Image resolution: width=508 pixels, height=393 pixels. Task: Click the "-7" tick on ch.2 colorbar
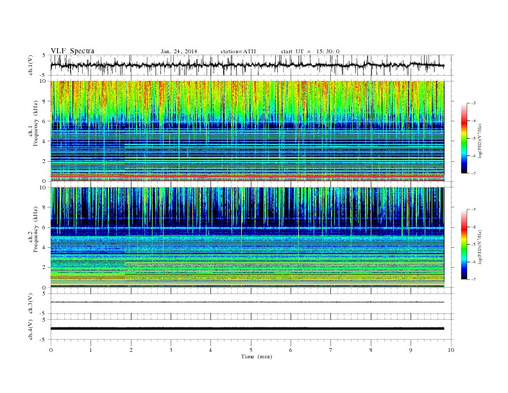pos(473,279)
